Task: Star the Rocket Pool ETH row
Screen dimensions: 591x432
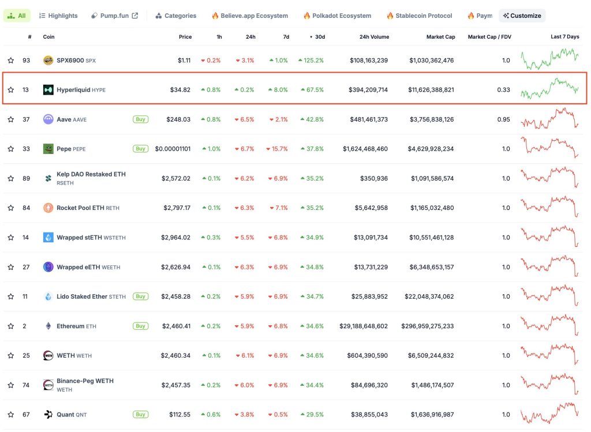Action: (x=10, y=208)
